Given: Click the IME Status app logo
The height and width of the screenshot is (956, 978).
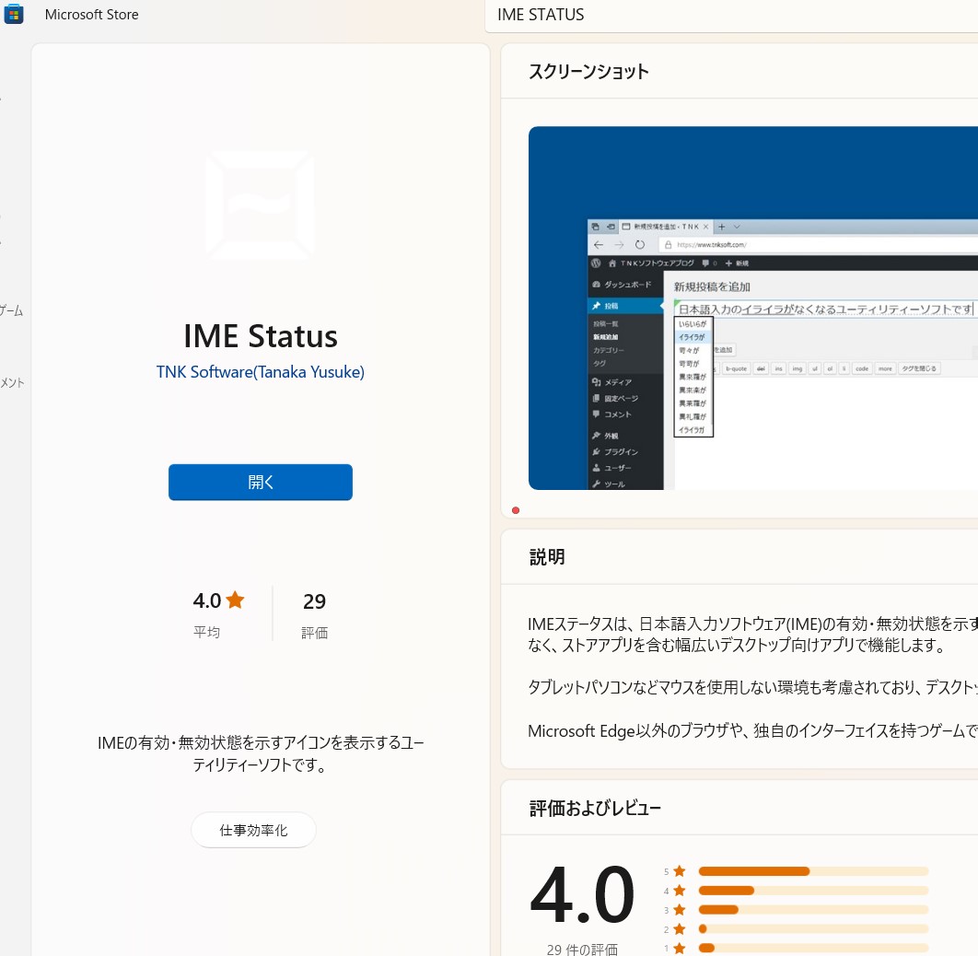Looking at the screenshot, I should pyautogui.click(x=260, y=204).
